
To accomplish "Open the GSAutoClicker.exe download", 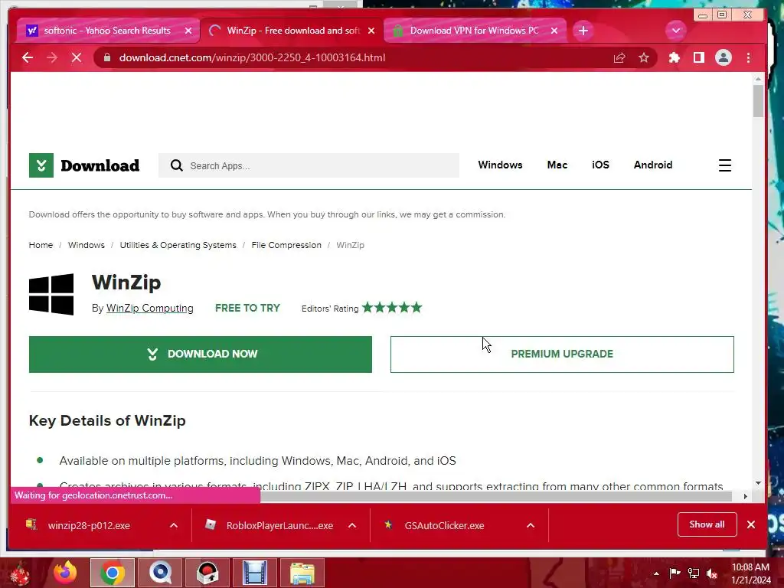I will click(444, 525).
